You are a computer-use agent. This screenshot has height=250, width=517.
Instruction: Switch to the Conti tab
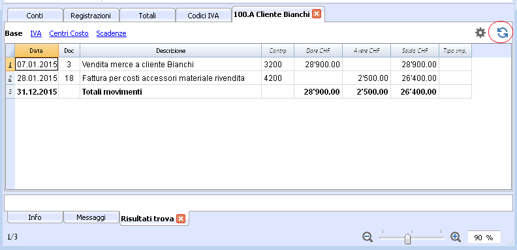pyautogui.click(x=35, y=16)
